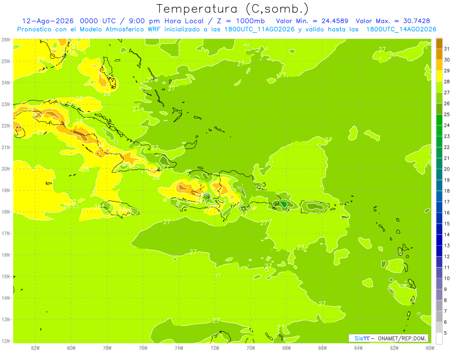
Task: Pick the green swatch between 26 and 27
Action: [439, 98]
